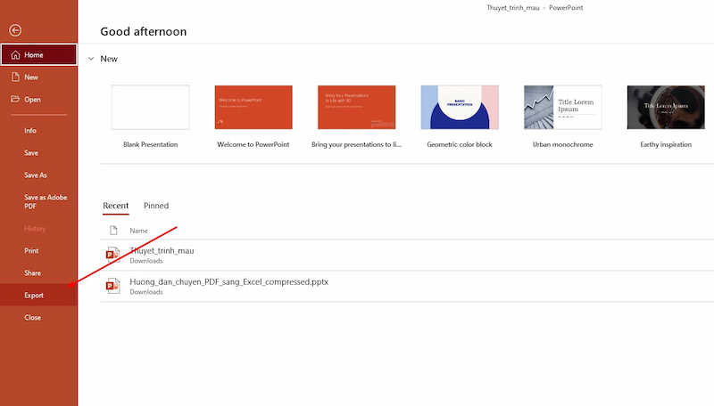Click the document icon in Name column header
This screenshot has height=406, width=714.
[113, 231]
